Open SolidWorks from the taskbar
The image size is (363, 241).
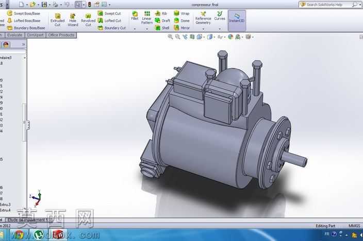pyautogui.click(x=58, y=235)
